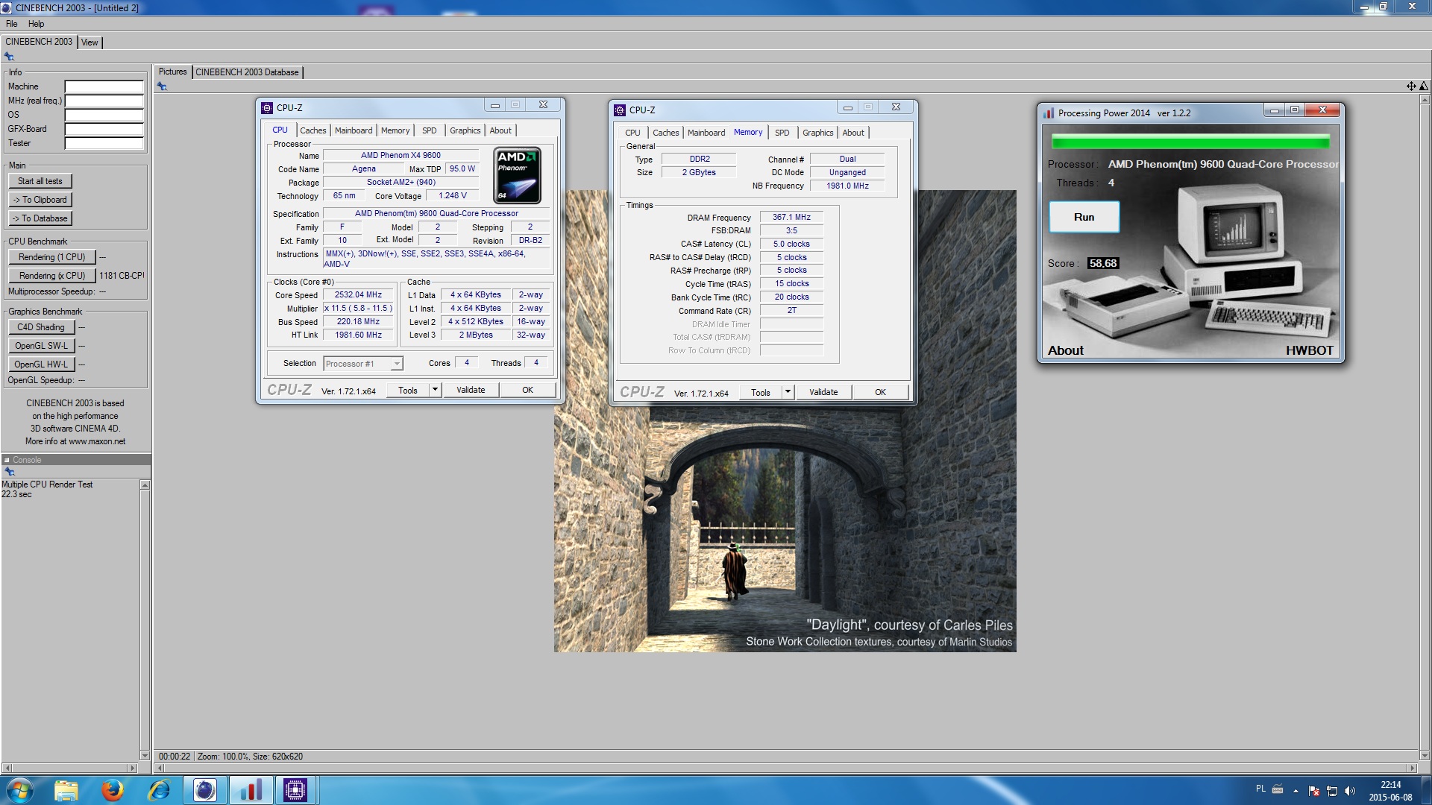
Task: Show hidden tray icons arrow
Action: 1296,791
